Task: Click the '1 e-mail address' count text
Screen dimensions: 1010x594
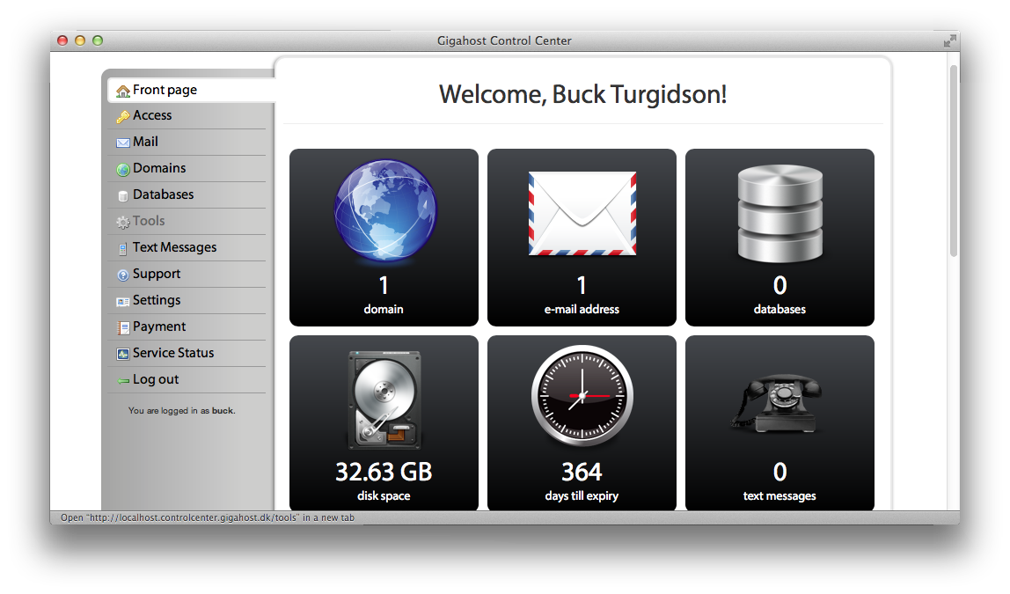Action: [x=582, y=296]
